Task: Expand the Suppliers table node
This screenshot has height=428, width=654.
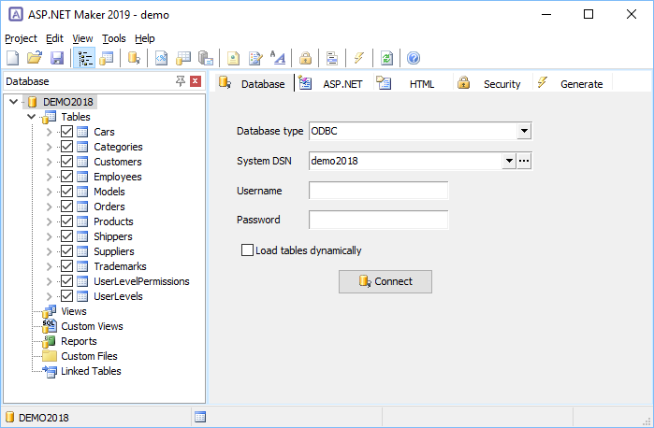Action: [50, 251]
